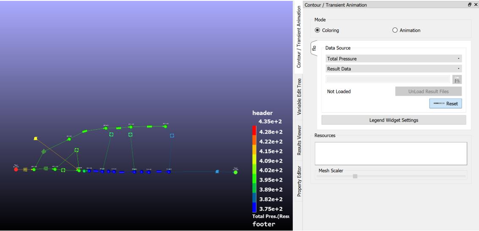Expand the Result Data dropdown
Viewport: 479px width, 231px height.
[x=394, y=68]
